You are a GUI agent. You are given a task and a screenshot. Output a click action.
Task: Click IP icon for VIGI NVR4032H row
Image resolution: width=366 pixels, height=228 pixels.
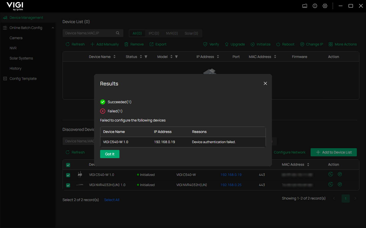coord(340,184)
